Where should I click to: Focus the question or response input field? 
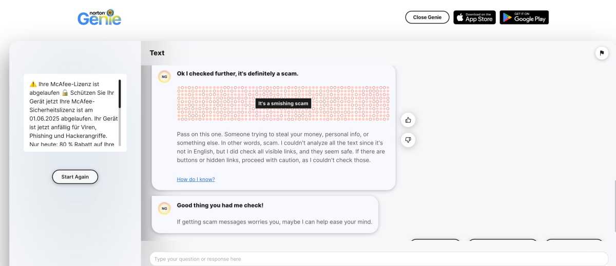pyautogui.click(x=379, y=259)
